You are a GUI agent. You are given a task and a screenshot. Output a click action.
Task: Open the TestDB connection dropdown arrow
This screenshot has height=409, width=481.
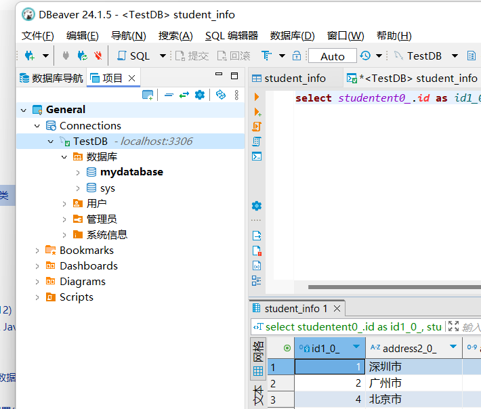455,56
